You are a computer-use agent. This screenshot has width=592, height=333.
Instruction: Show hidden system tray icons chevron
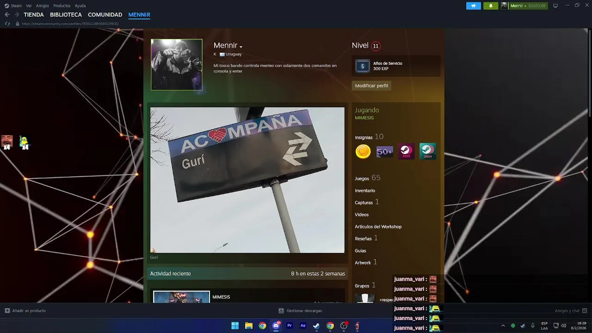(503, 326)
